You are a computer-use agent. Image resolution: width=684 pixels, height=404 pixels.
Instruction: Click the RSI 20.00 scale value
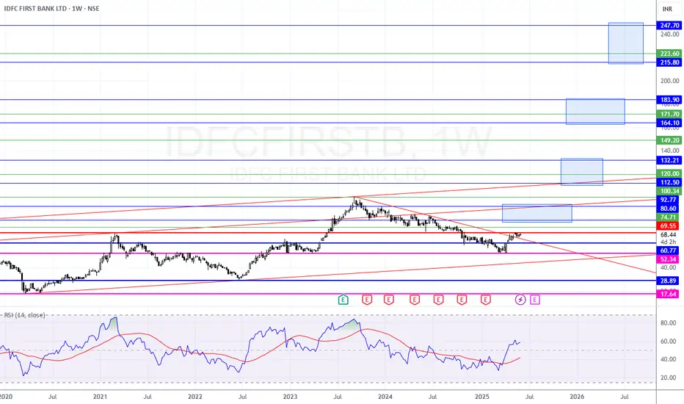pos(669,378)
